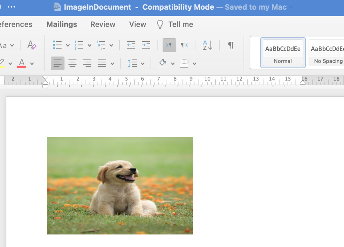Screen dimensions: 344x247
Task: Apply bulleted list formatting
Action: (x=57, y=45)
